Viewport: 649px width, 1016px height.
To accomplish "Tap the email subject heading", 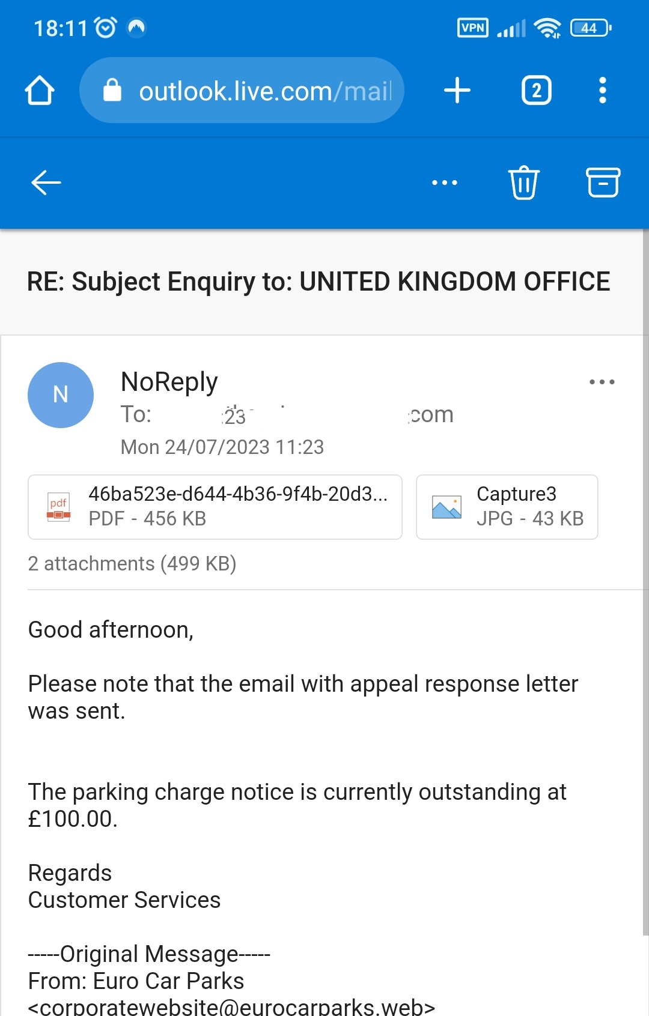I will pyautogui.click(x=318, y=282).
